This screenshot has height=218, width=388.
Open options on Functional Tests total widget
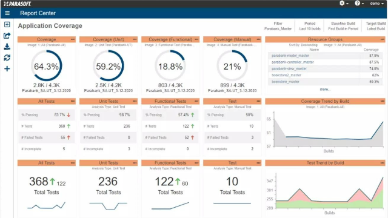[x=196, y=163]
